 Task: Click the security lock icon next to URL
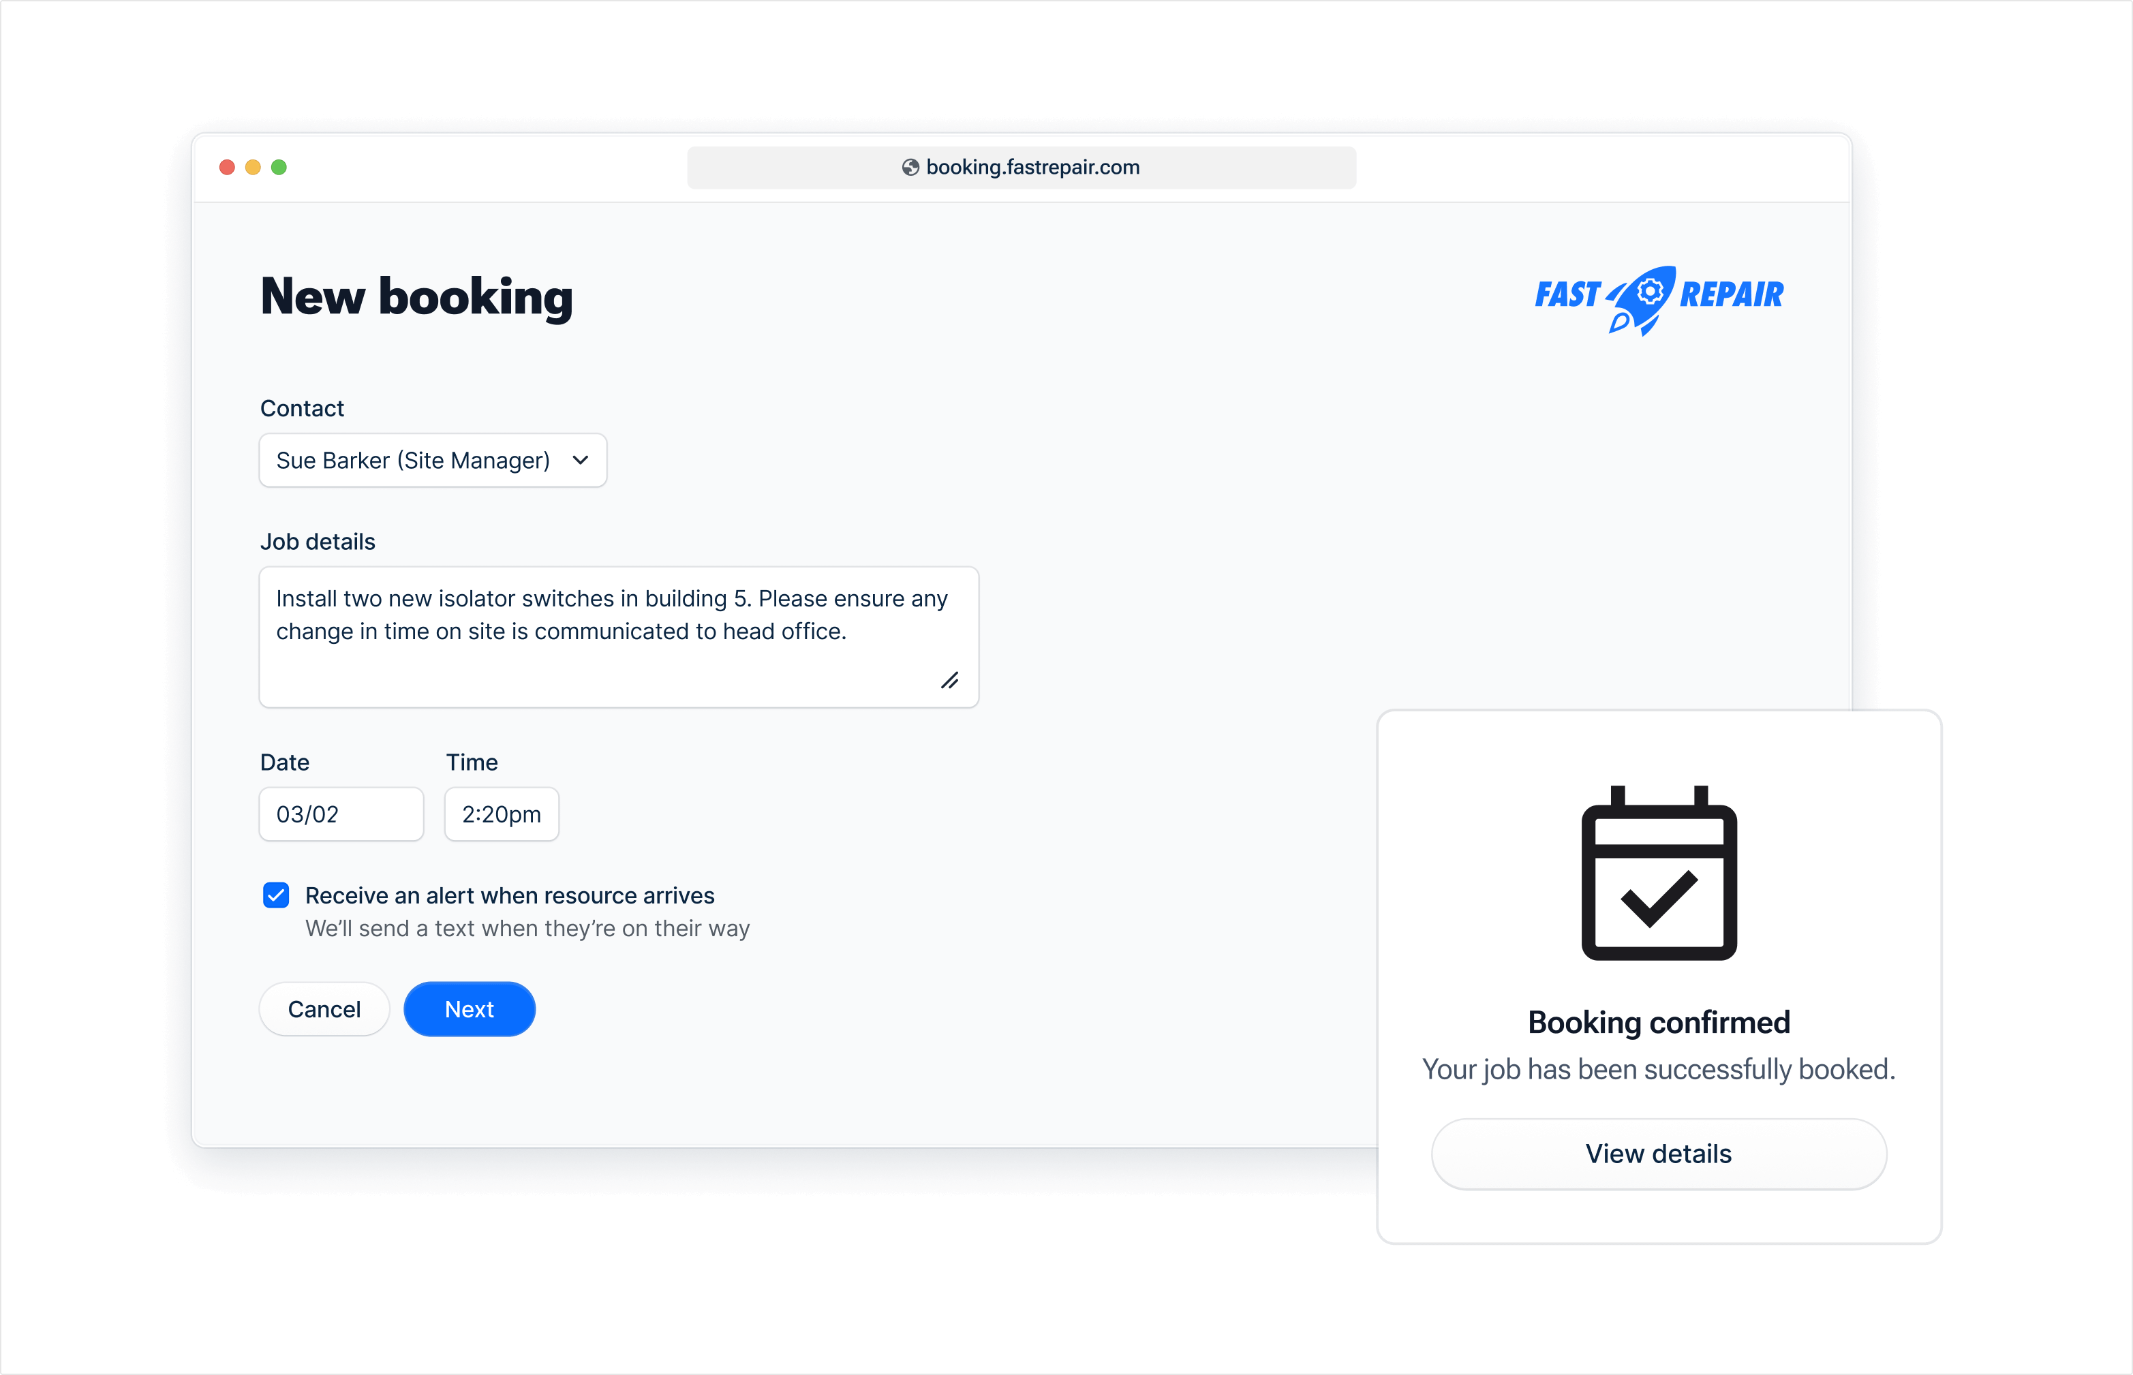point(905,168)
